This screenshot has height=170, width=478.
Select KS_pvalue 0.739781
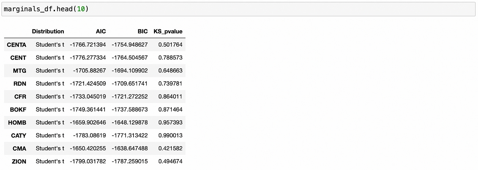[170, 84]
